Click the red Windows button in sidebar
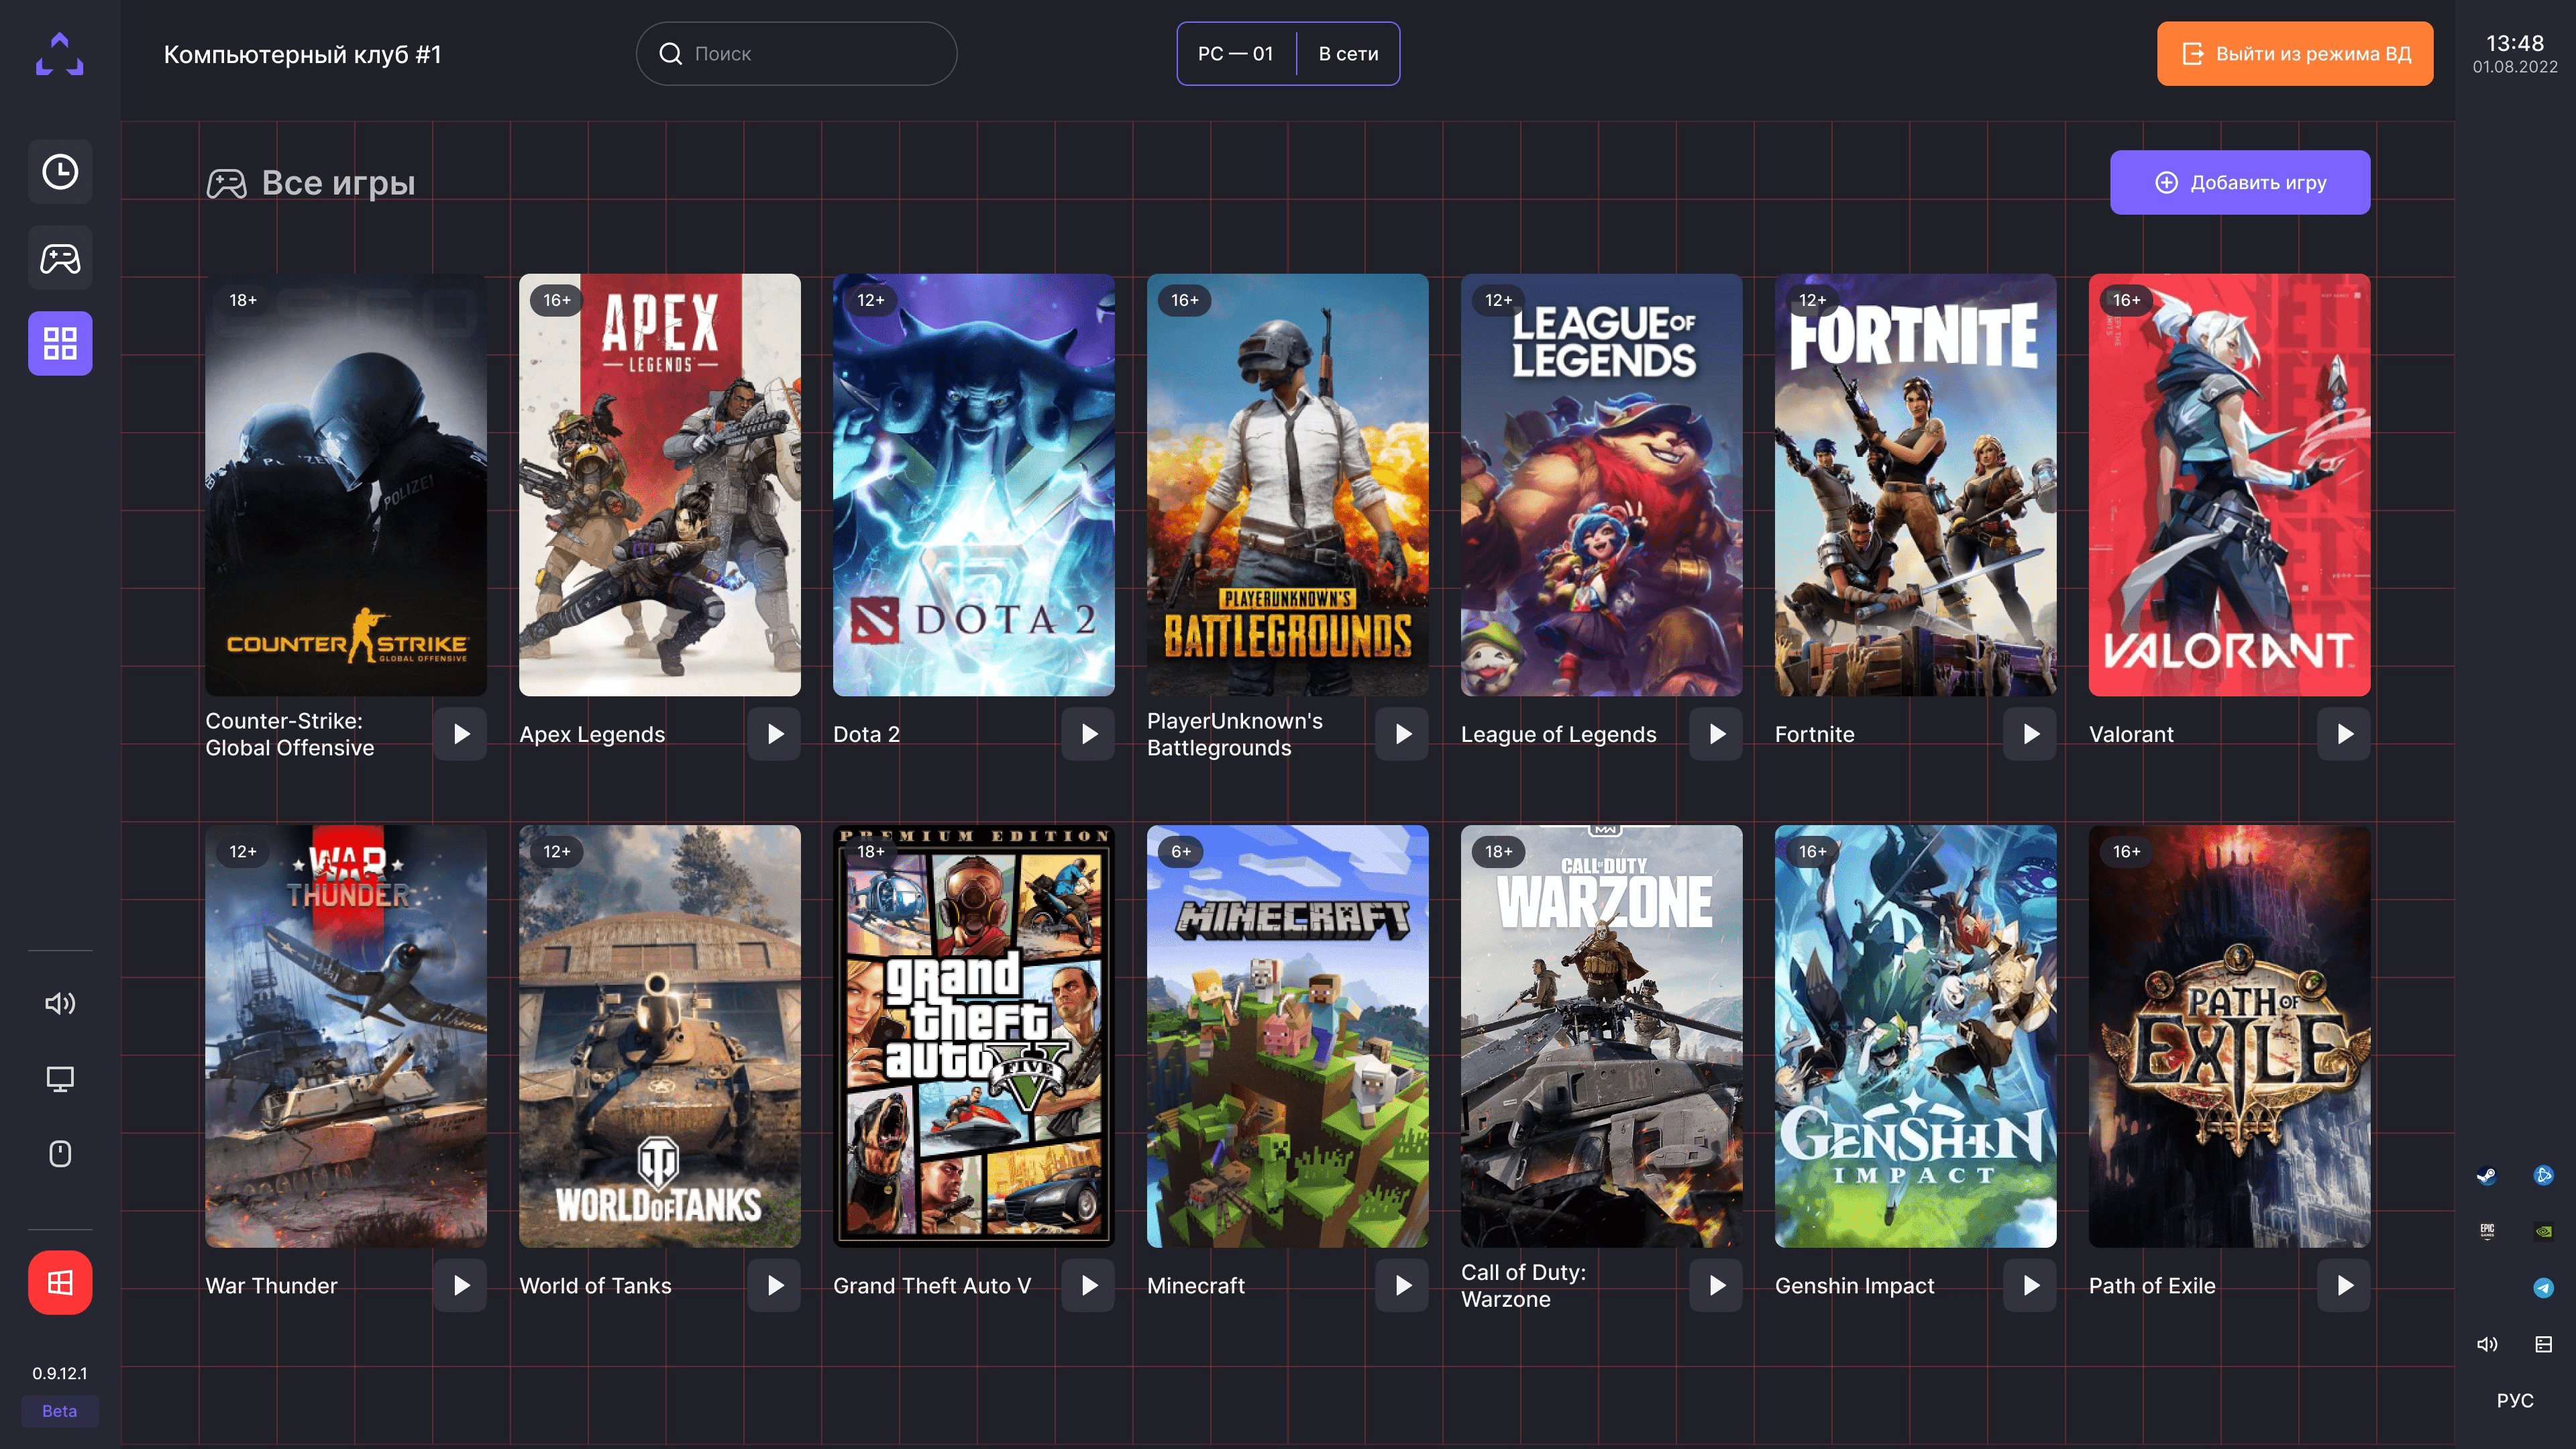The height and width of the screenshot is (1449, 2576). point(60,1282)
